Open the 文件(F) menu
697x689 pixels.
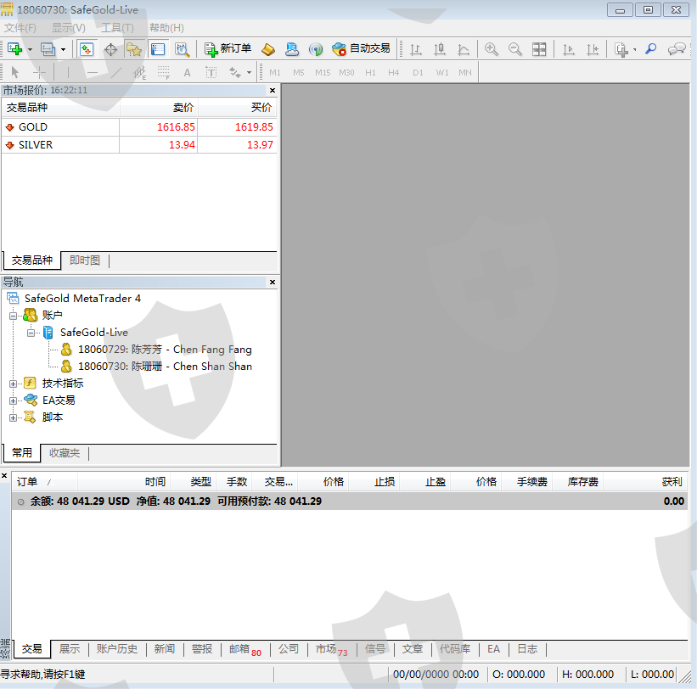click(20, 28)
